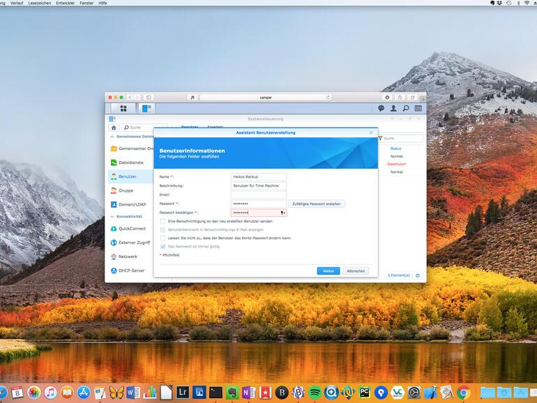Click the '3 Element(e)' count text
This screenshot has height=403, width=537.
(x=399, y=275)
